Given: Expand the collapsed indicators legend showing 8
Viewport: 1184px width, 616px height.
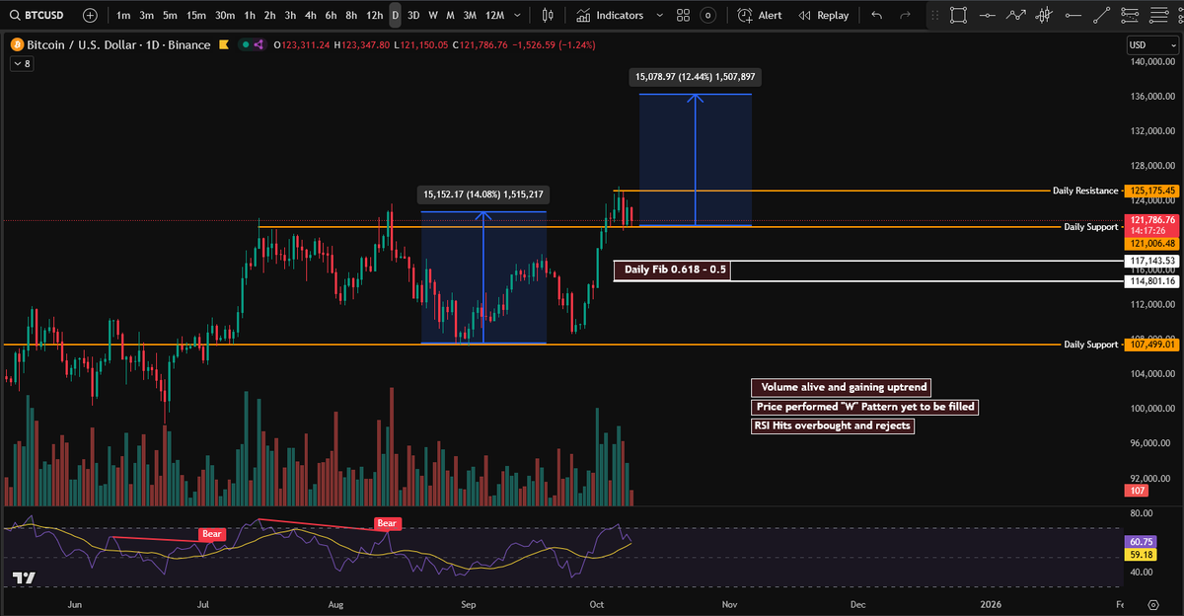Looking at the screenshot, I should [x=22, y=63].
